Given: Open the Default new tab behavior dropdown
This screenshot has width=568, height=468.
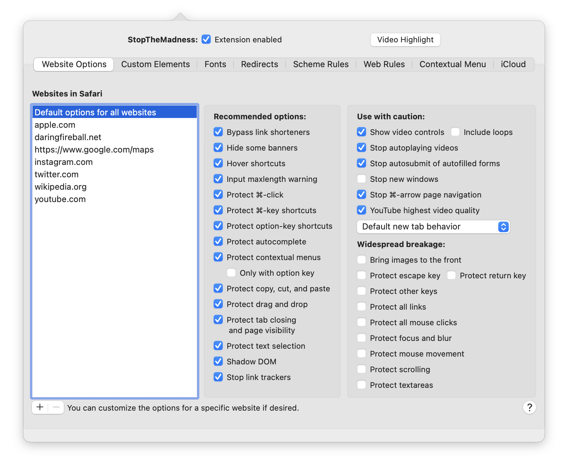Looking at the screenshot, I should pyautogui.click(x=433, y=227).
